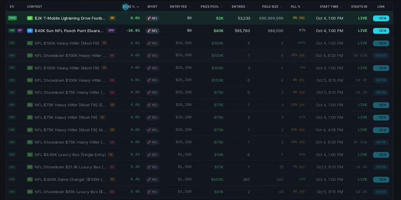Image resolution: width=401 pixels, height=200 pixels.
Task: Click the DK logo beside NFL $400K Game Changer
Action: click(x=30, y=179)
